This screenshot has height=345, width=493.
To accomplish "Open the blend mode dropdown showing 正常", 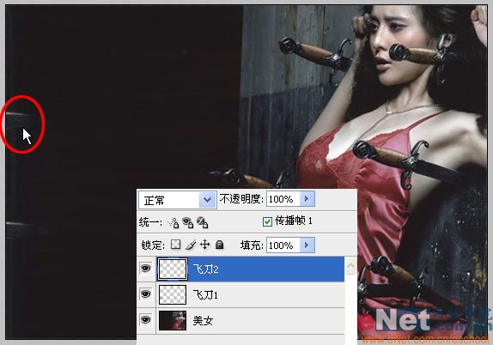I will pyautogui.click(x=177, y=200).
